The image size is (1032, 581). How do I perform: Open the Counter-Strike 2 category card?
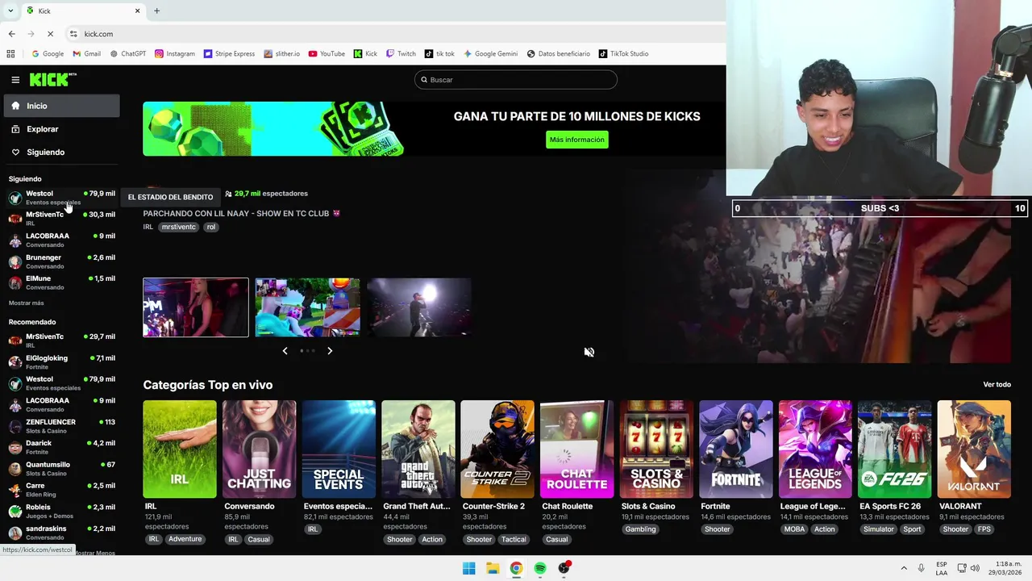coord(497,449)
